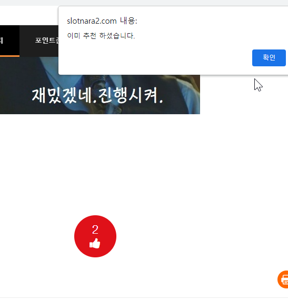Click the alert heading slotnara2.com 내용:
This screenshot has width=288, height=300.
click(x=102, y=21)
